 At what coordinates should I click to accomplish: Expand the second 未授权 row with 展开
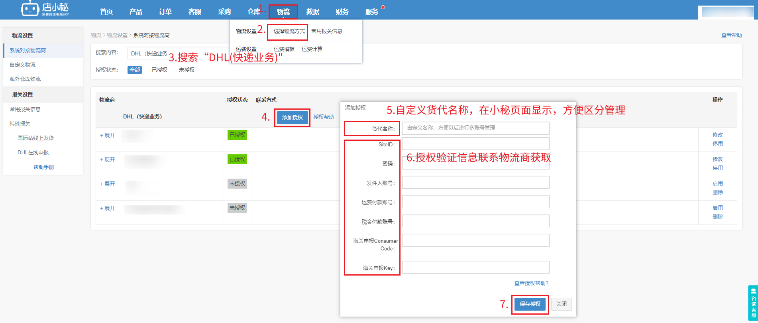pyautogui.click(x=108, y=208)
